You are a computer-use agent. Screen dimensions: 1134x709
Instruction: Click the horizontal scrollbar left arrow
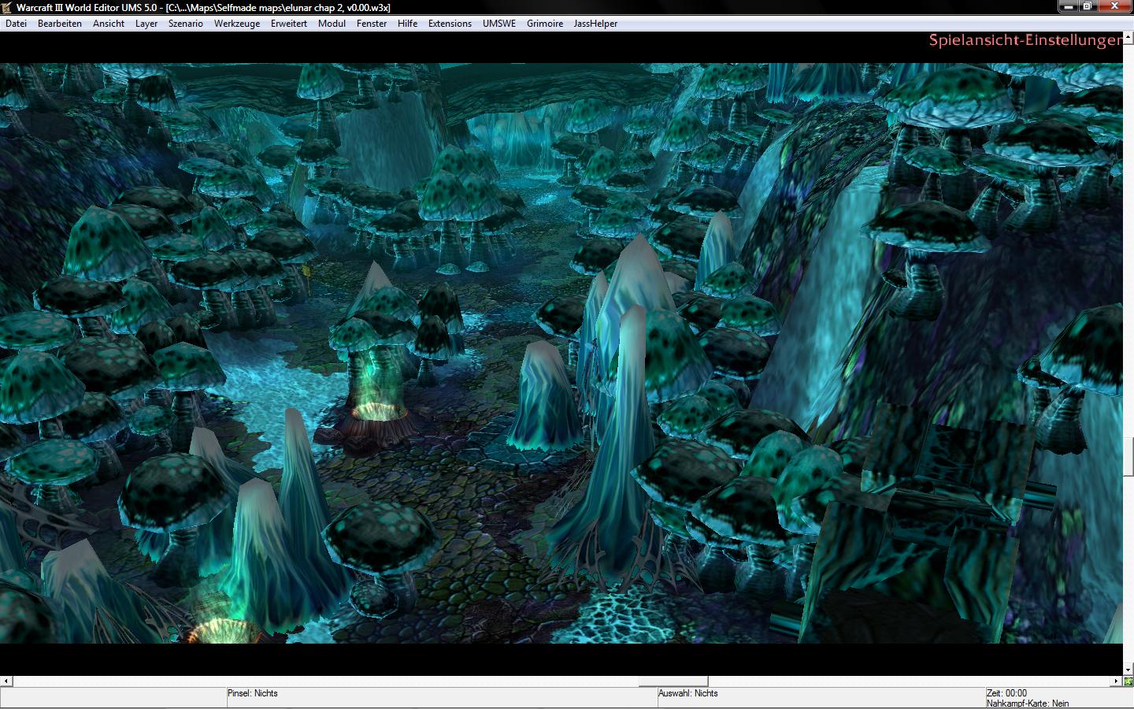click(x=6, y=681)
